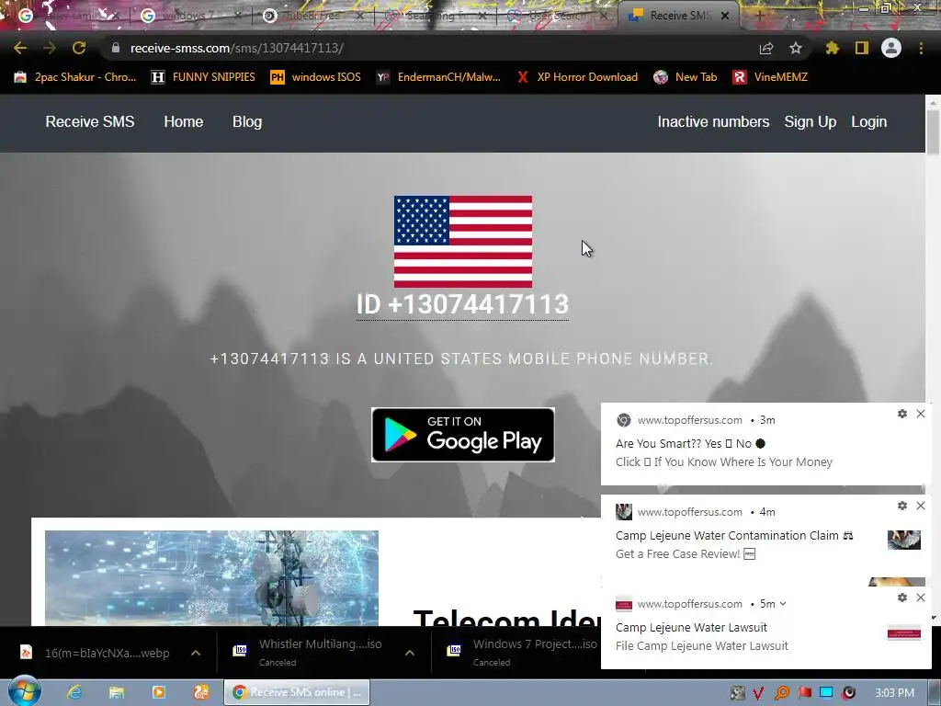This screenshot has height=706, width=941.
Task: Close the Receive SMS tab
Action: (x=725, y=17)
